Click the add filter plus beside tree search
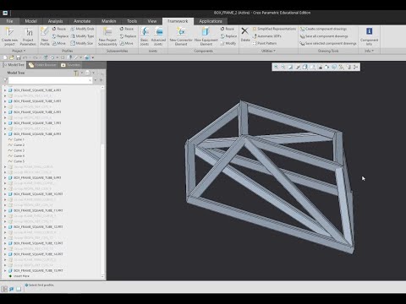 point(101,80)
